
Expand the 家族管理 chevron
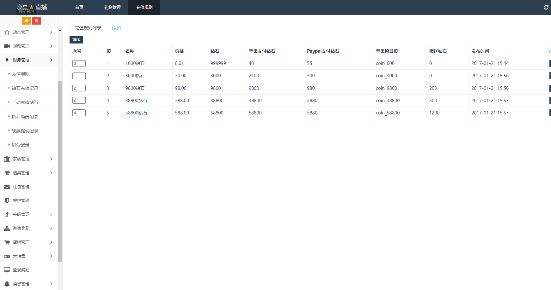point(51,159)
